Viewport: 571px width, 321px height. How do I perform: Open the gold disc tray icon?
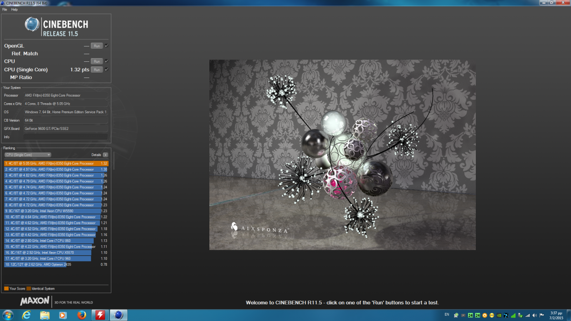(x=492, y=315)
